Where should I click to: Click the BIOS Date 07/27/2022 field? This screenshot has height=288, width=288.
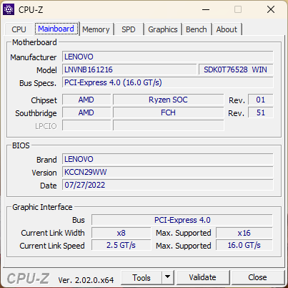(168, 185)
